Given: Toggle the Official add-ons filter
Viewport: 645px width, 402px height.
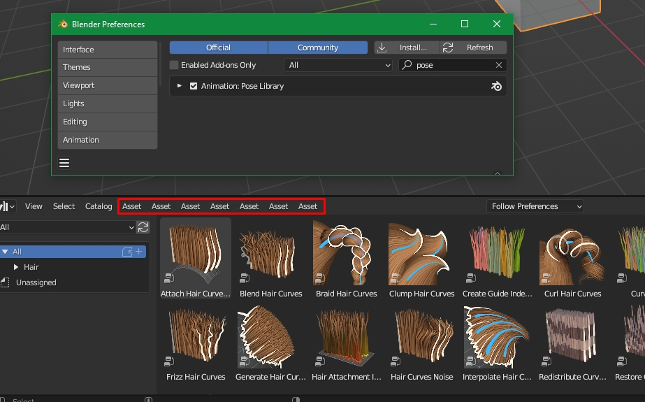Looking at the screenshot, I should coord(219,48).
